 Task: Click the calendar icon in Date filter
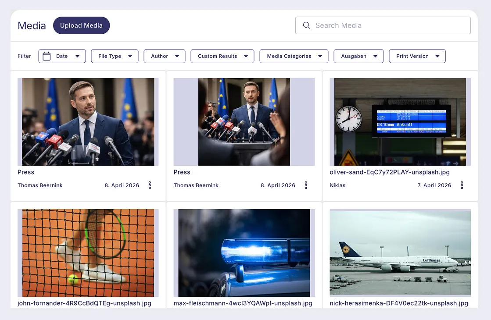coord(47,56)
